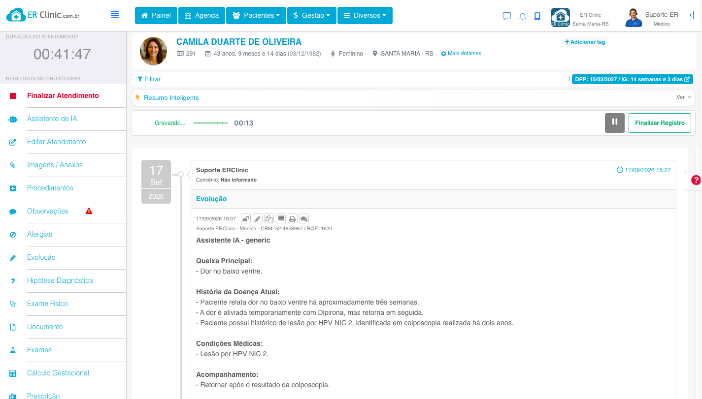Image resolution: width=702 pixels, height=399 pixels.
Task: Open the Agenda page
Action: tap(201, 15)
